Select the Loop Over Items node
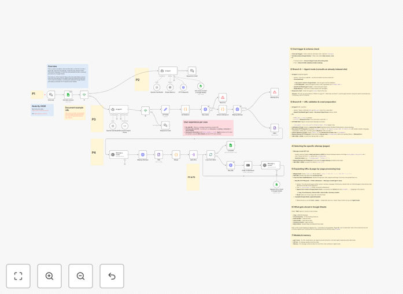Screen dimensions: 403x294 [211, 154]
